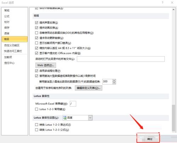Screen dimensions: 177x143
Task: Toggle 启用多线程处理 checkbox
Action: coord(36,71)
